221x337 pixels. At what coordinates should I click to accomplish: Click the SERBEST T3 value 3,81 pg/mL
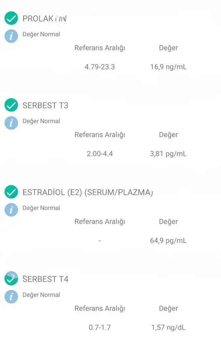tap(168, 154)
